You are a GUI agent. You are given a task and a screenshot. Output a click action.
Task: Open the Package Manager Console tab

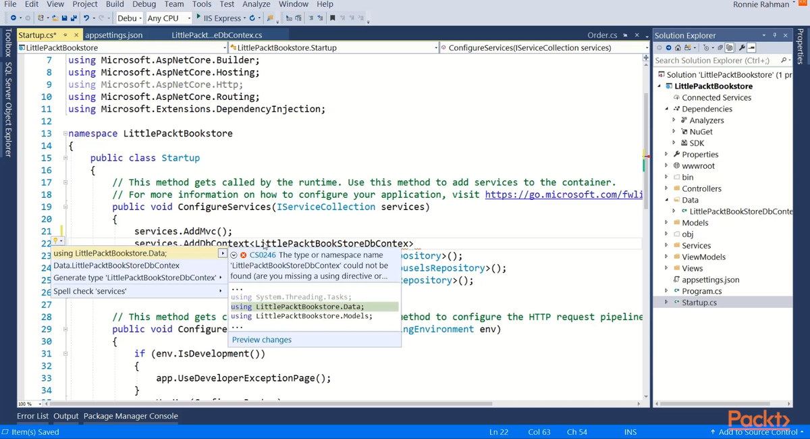coord(131,416)
